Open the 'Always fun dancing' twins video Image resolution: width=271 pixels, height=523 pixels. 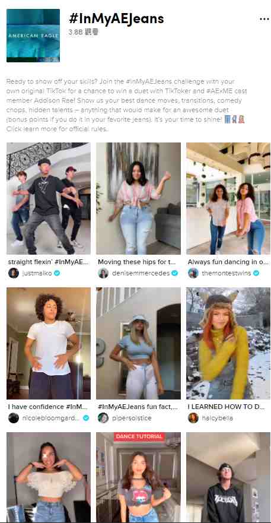pyautogui.click(x=228, y=198)
